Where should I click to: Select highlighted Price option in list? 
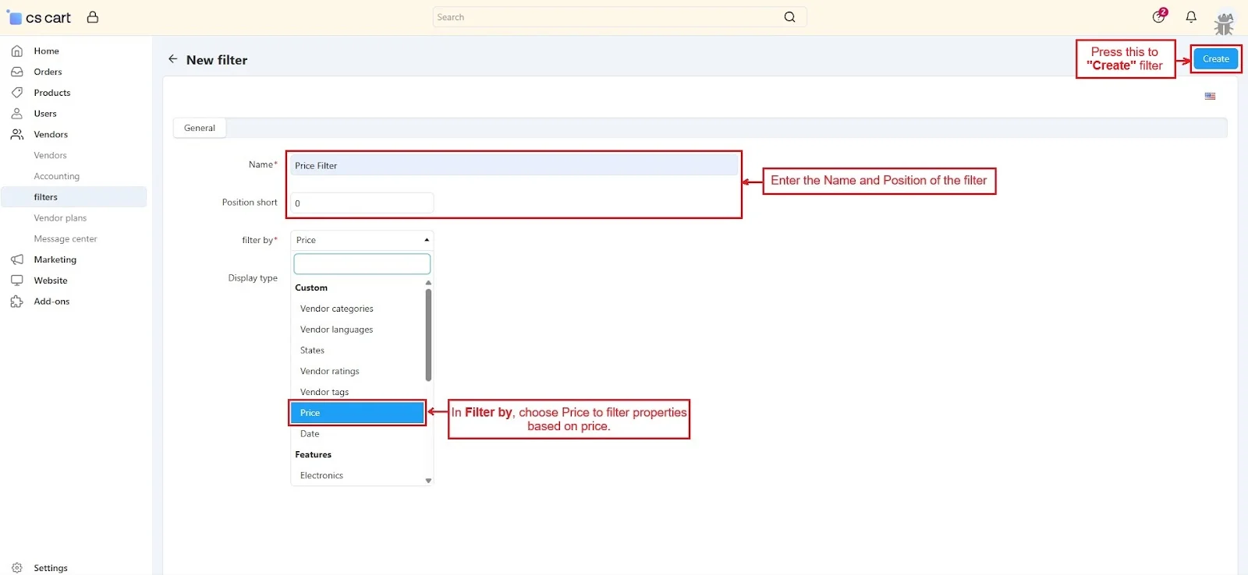357,413
